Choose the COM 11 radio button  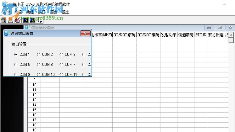[61, 74]
